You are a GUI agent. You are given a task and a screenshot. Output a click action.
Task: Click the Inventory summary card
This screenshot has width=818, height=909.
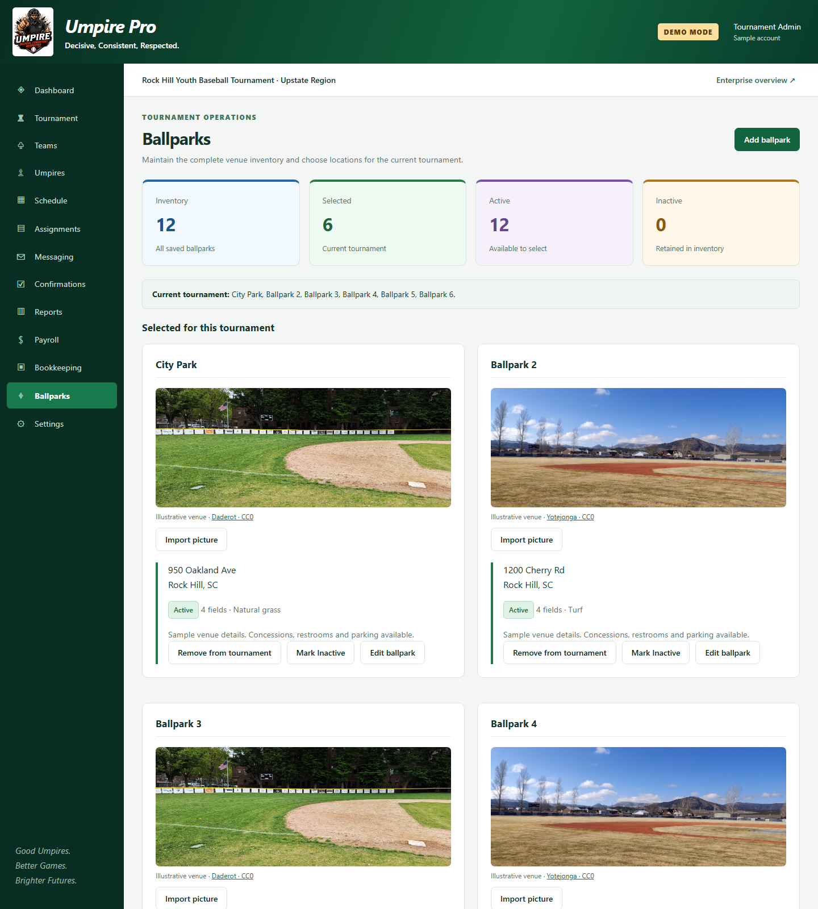[221, 223]
